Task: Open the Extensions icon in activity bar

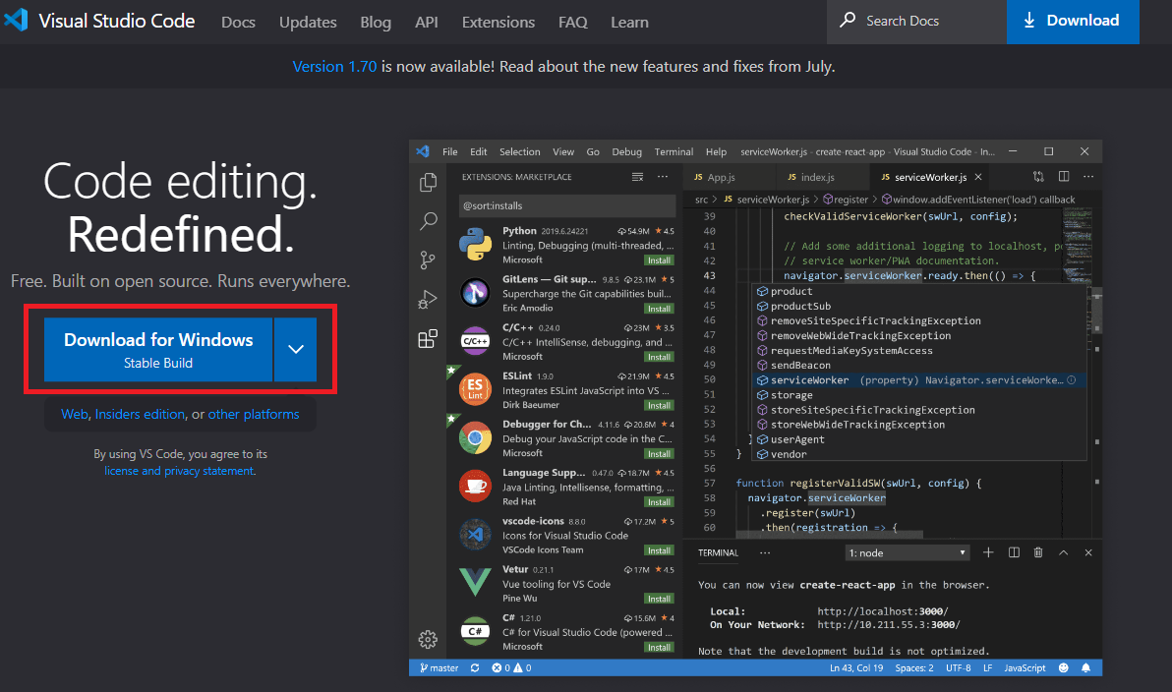Action: pos(428,339)
